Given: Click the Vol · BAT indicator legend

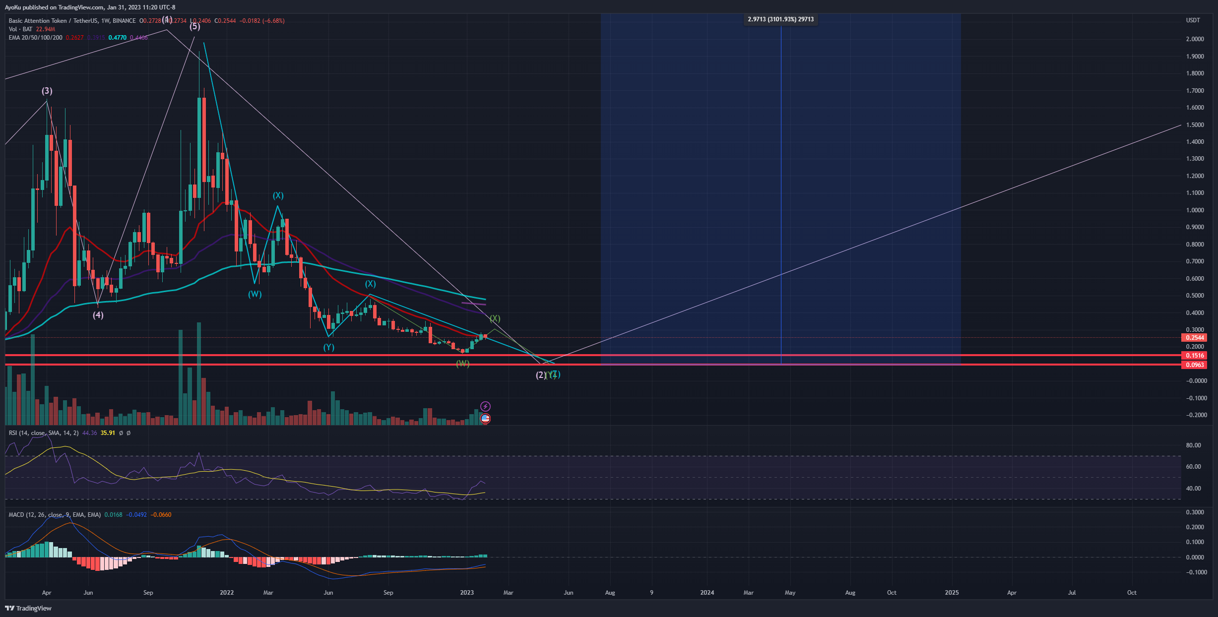Looking at the screenshot, I should (20, 29).
